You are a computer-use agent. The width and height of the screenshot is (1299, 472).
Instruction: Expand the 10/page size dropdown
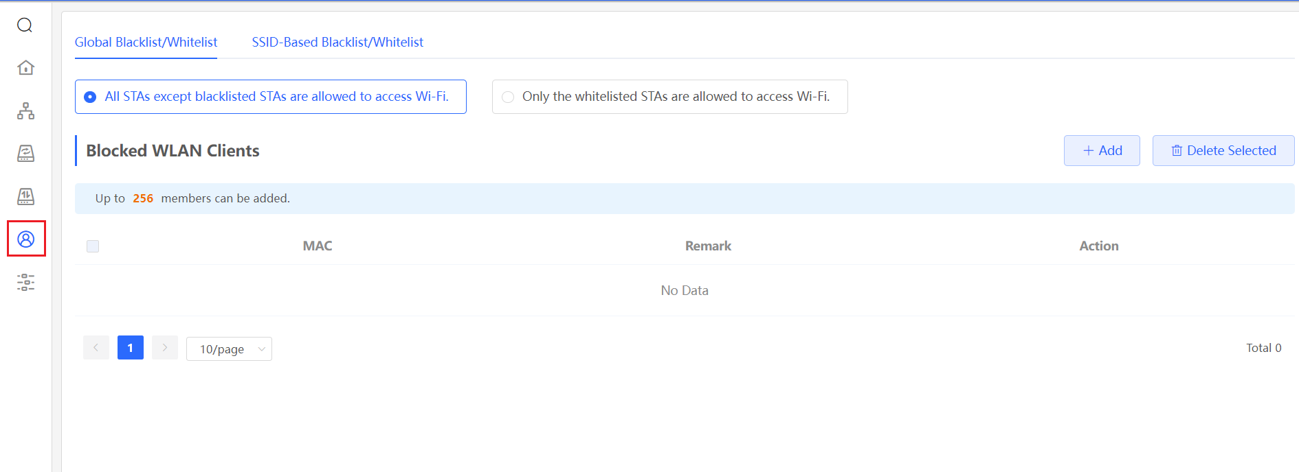229,349
